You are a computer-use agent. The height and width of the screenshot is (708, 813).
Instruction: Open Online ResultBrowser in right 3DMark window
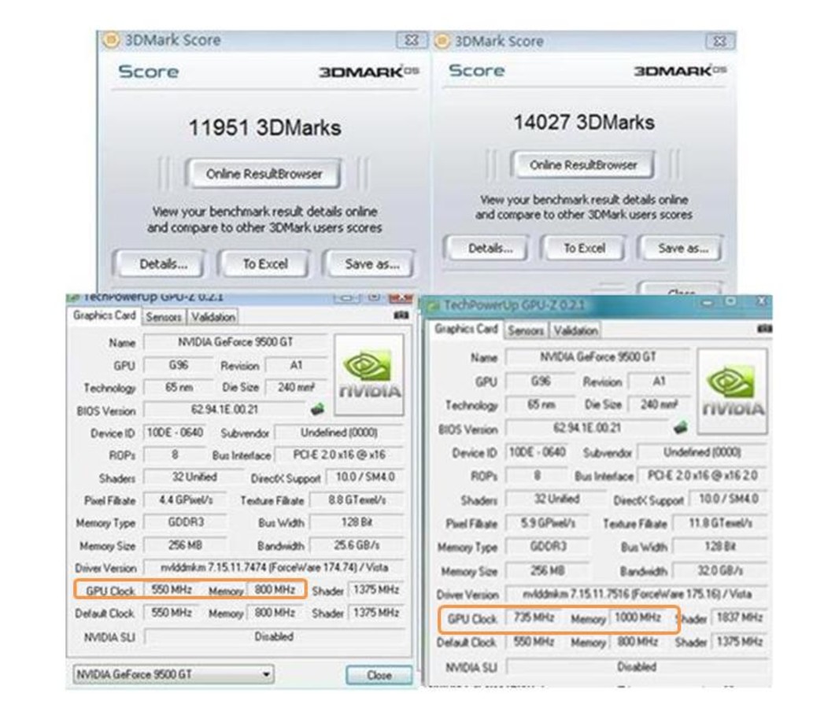(582, 165)
